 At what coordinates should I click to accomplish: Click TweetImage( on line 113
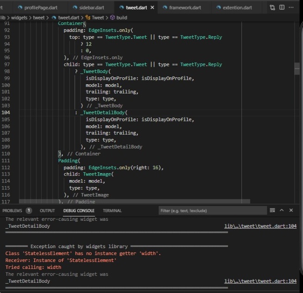[x=99, y=174]
